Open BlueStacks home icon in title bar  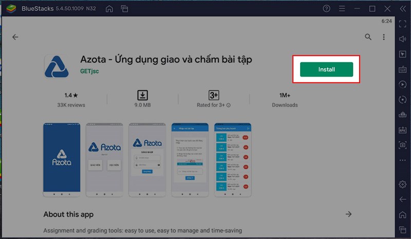109,9
